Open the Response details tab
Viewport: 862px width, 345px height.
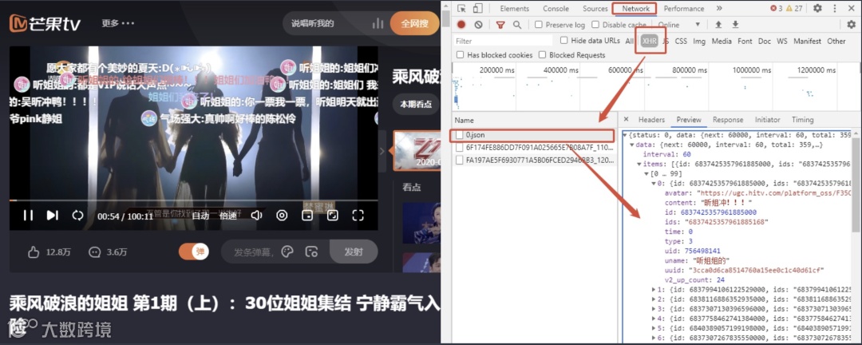[728, 120]
